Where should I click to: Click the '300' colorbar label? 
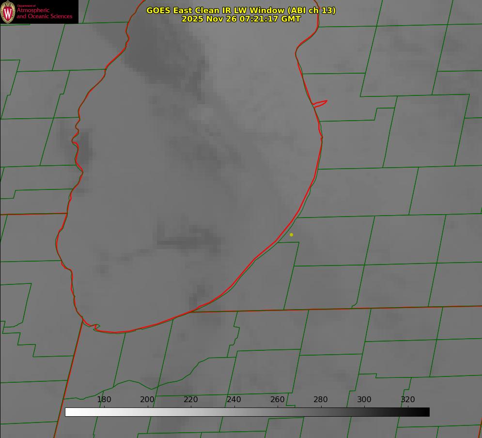coord(364,399)
